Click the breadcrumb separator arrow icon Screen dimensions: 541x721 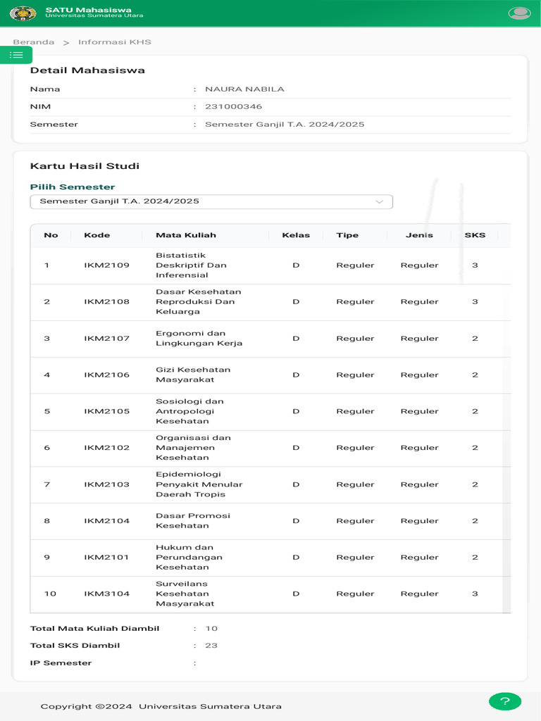[66, 42]
